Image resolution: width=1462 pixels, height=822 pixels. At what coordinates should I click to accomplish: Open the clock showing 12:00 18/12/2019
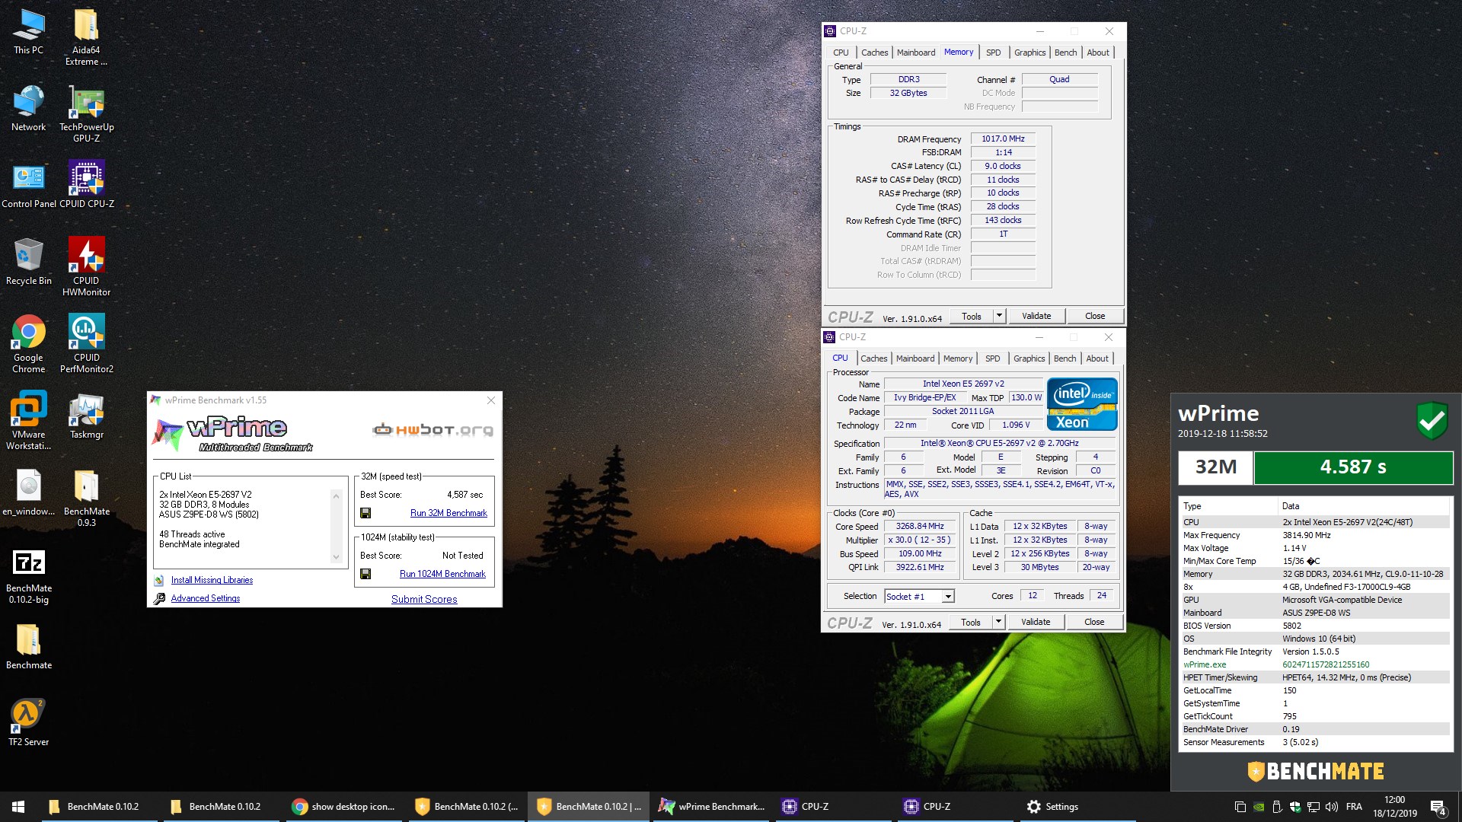tap(1395, 807)
